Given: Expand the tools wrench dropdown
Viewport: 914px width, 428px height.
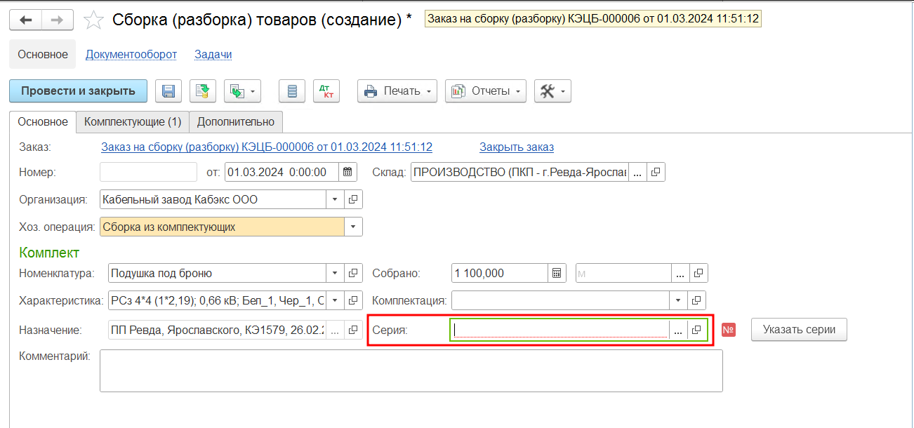Looking at the screenshot, I should pyautogui.click(x=552, y=91).
